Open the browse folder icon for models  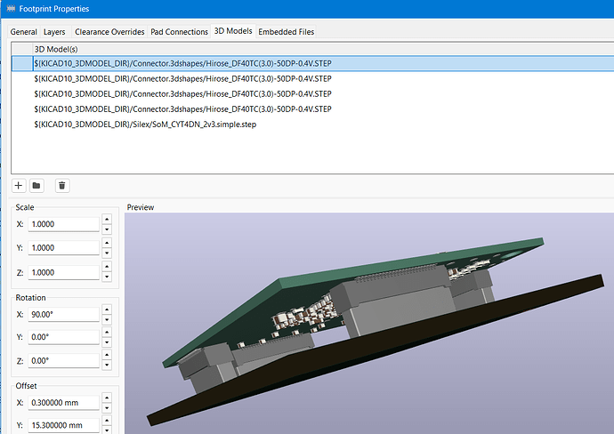tap(36, 186)
